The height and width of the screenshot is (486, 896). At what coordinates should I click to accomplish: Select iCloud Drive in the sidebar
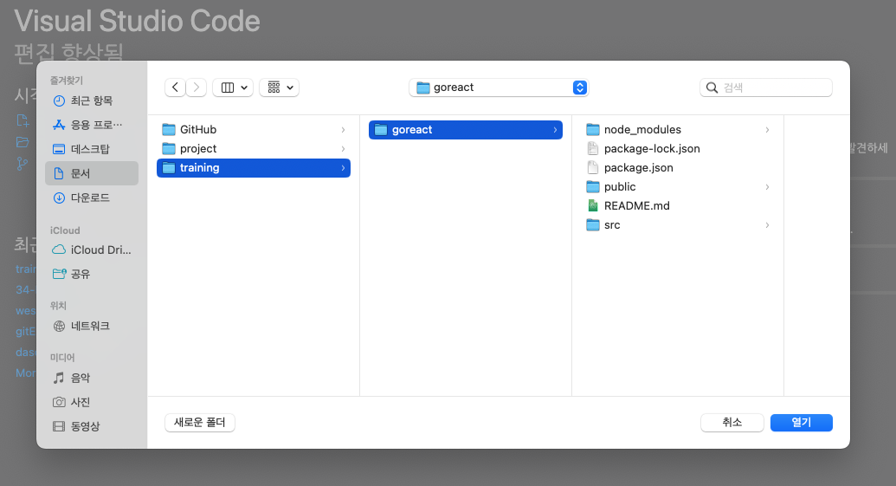pyautogui.click(x=92, y=249)
